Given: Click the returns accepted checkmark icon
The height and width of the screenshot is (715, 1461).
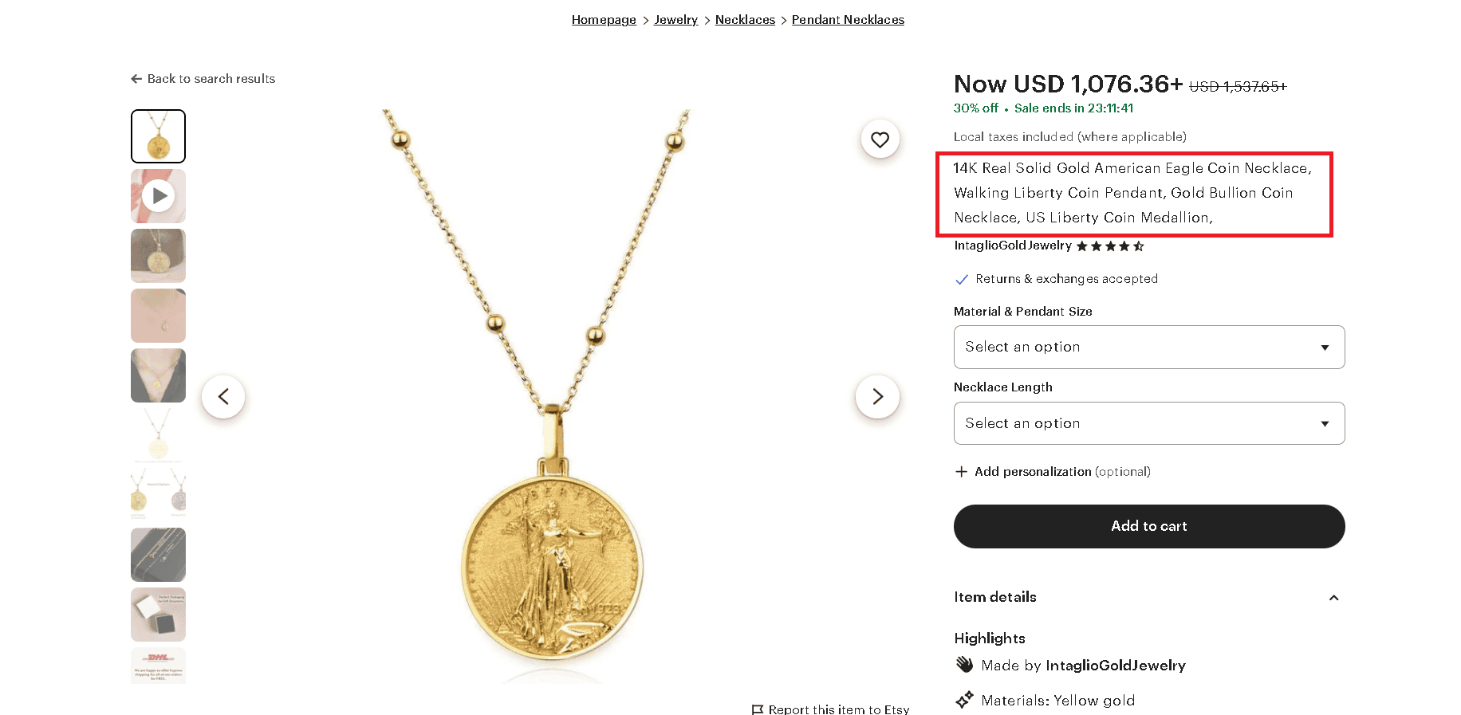Looking at the screenshot, I should [962, 279].
